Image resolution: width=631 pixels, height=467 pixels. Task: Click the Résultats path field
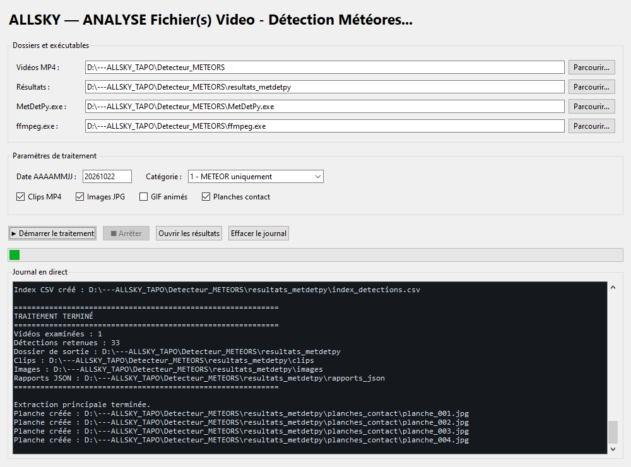pyautogui.click(x=325, y=87)
